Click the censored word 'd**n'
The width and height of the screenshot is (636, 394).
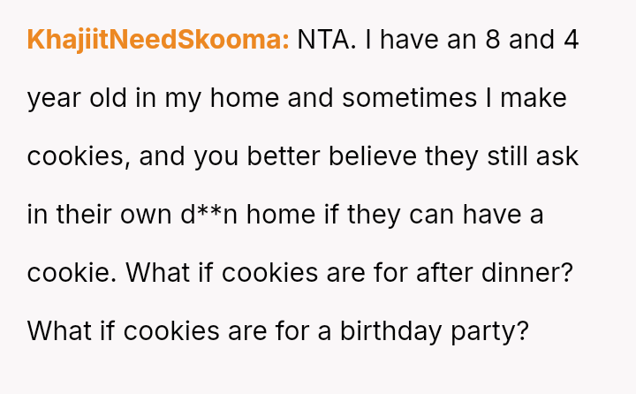point(208,215)
